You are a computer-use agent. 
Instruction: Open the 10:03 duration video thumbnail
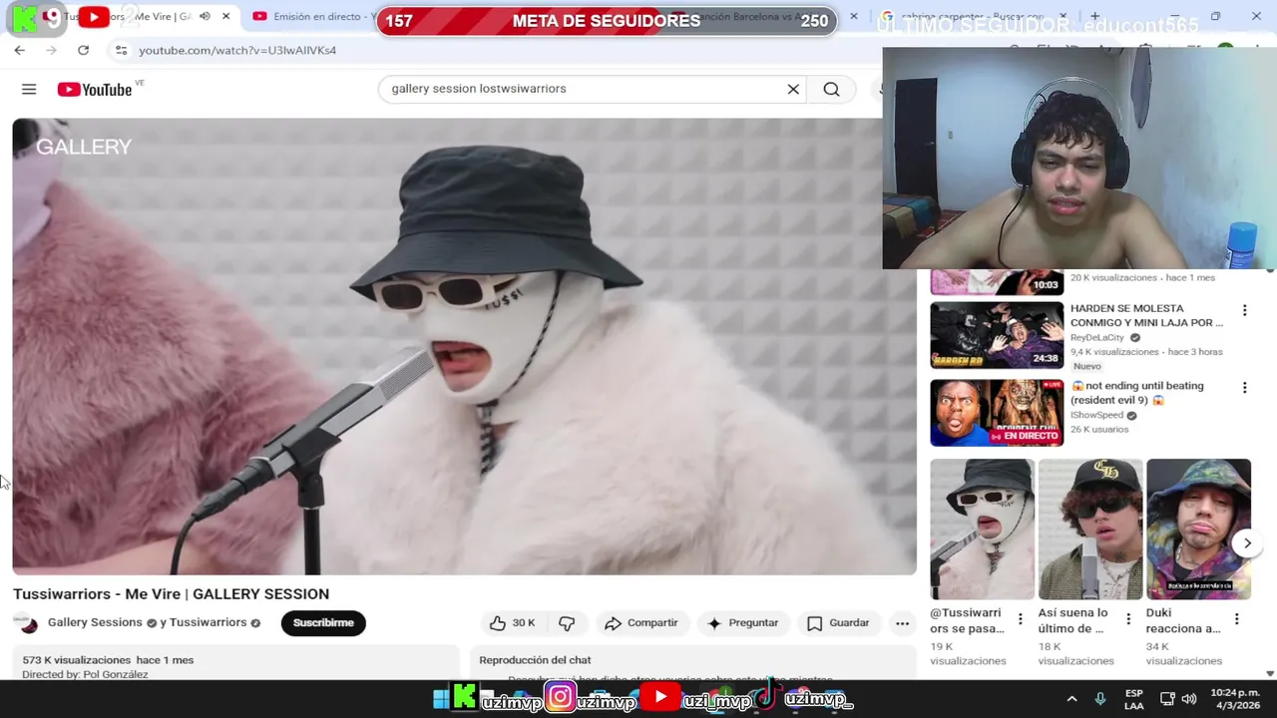[x=997, y=282]
